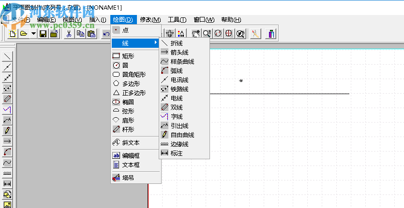The width and height of the screenshot is (404, 208).
Task: Choose 圆角矩形 from the draw menu
Action: pos(136,74)
